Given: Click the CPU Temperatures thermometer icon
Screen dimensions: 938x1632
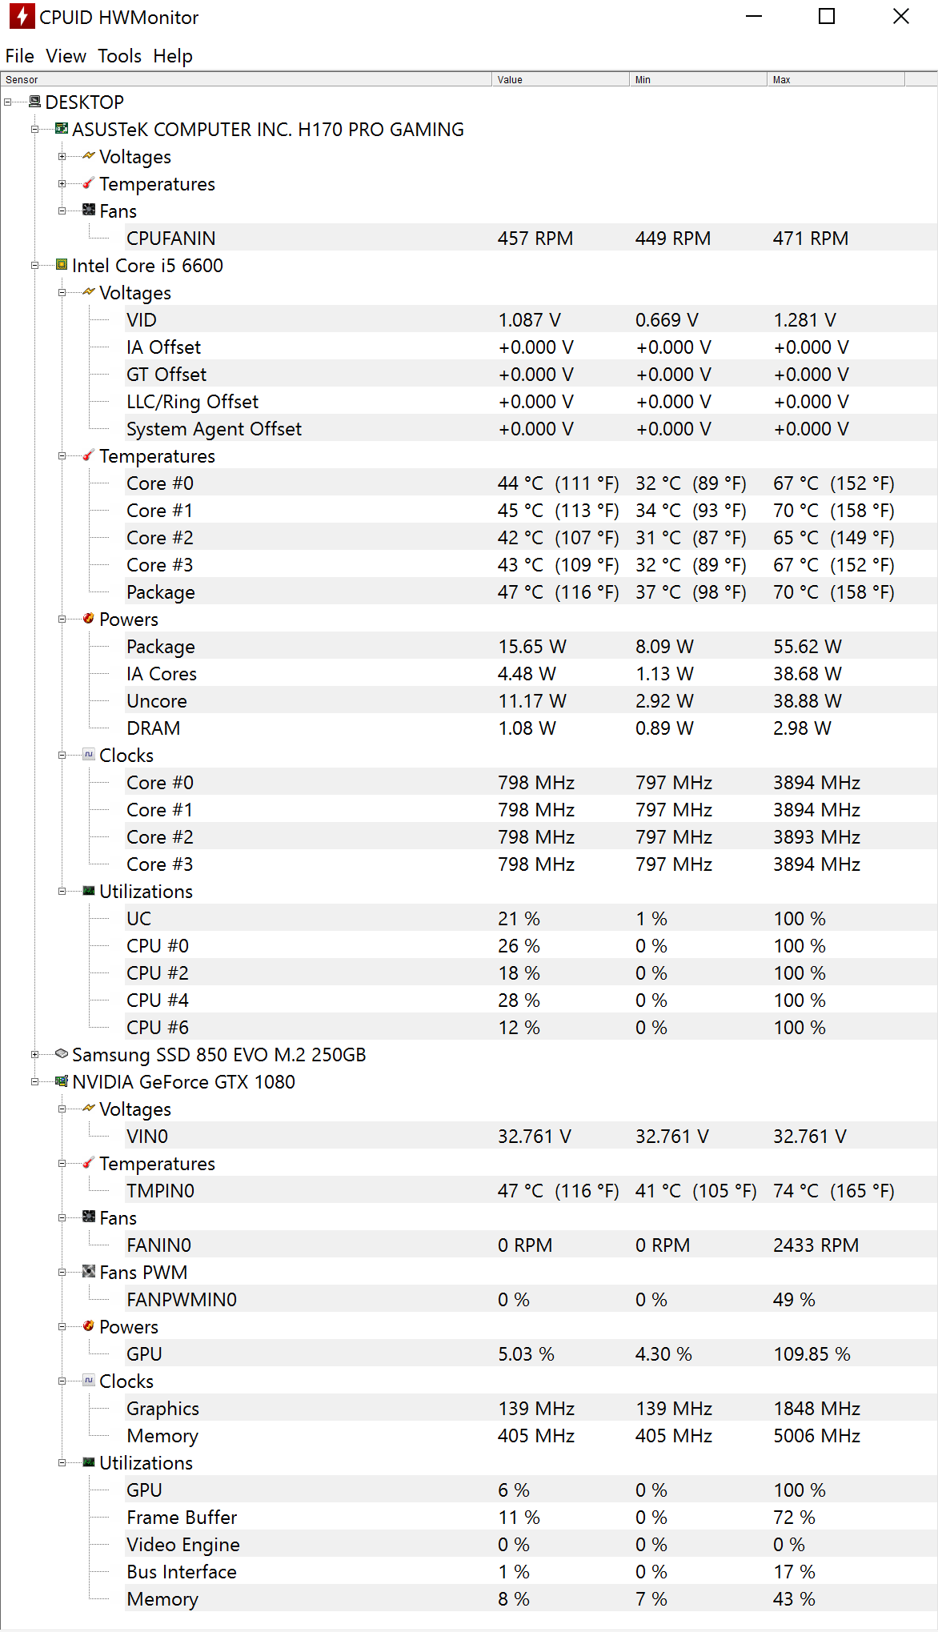Looking at the screenshot, I should pyautogui.click(x=89, y=455).
